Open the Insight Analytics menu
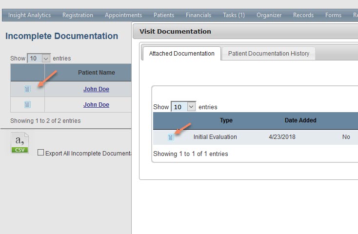 29,15
